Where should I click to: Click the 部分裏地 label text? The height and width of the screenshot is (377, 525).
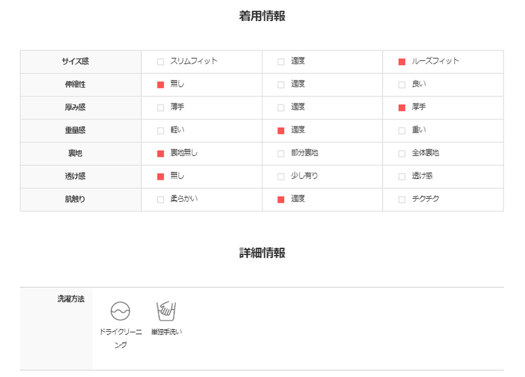[304, 153]
